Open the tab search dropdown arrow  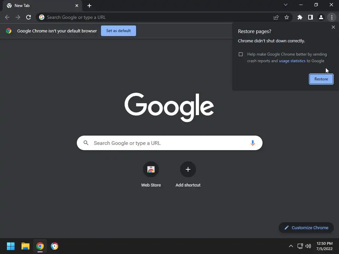pyautogui.click(x=286, y=5)
